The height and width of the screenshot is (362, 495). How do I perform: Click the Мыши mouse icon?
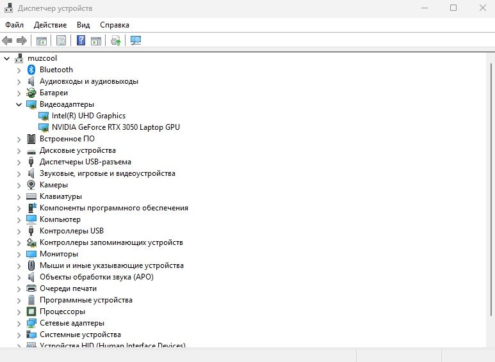[31, 265]
